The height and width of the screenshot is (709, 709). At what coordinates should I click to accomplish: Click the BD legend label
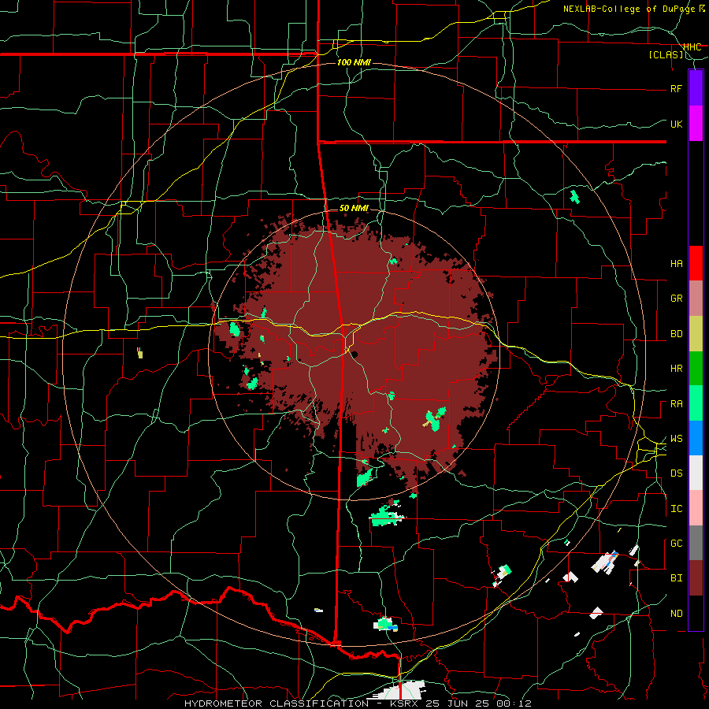pyautogui.click(x=676, y=334)
